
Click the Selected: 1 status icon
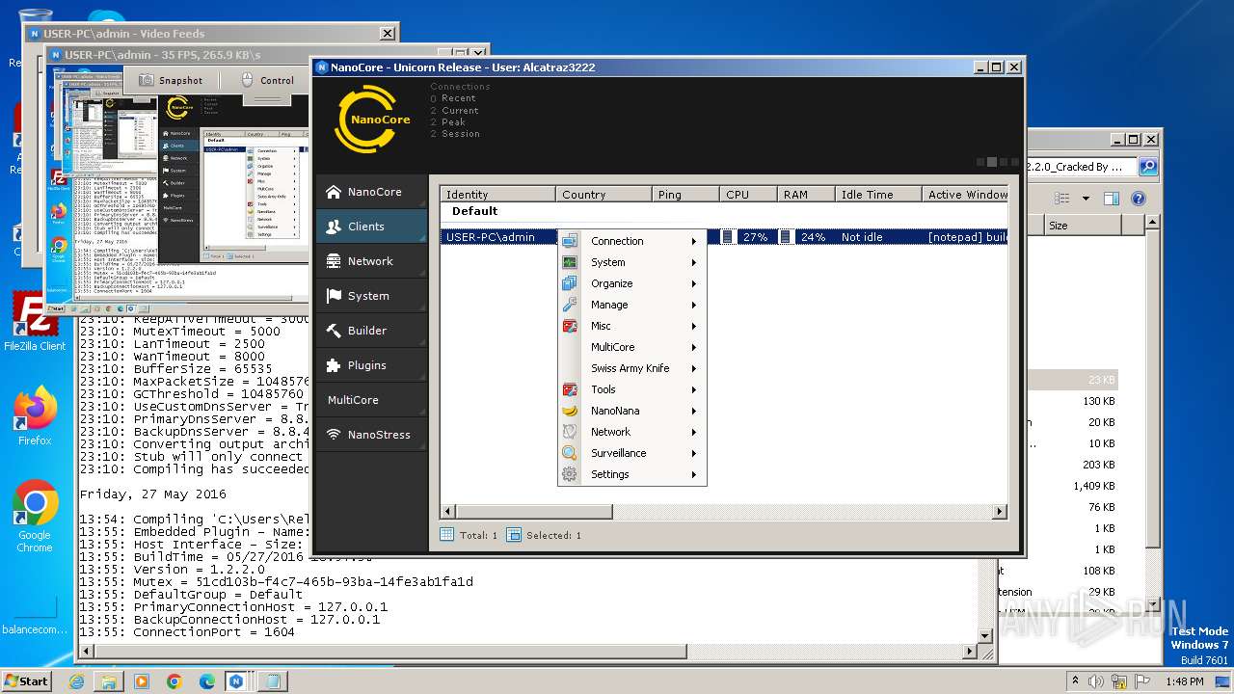(514, 535)
